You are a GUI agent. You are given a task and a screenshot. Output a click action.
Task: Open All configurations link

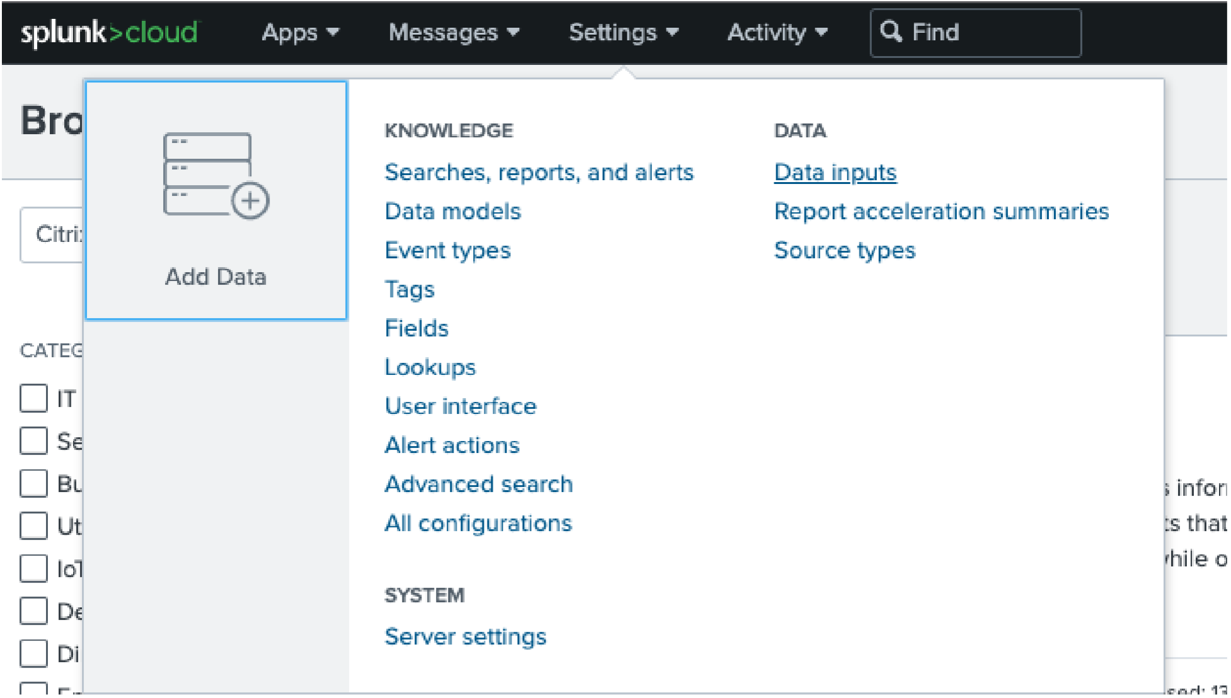(x=478, y=523)
